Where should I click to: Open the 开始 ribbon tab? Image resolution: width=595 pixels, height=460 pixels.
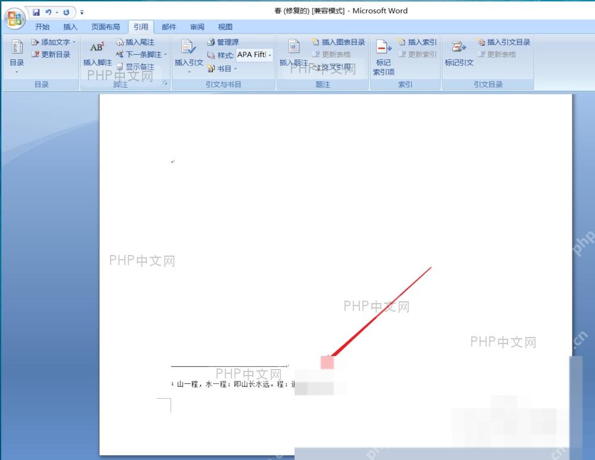(42, 27)
